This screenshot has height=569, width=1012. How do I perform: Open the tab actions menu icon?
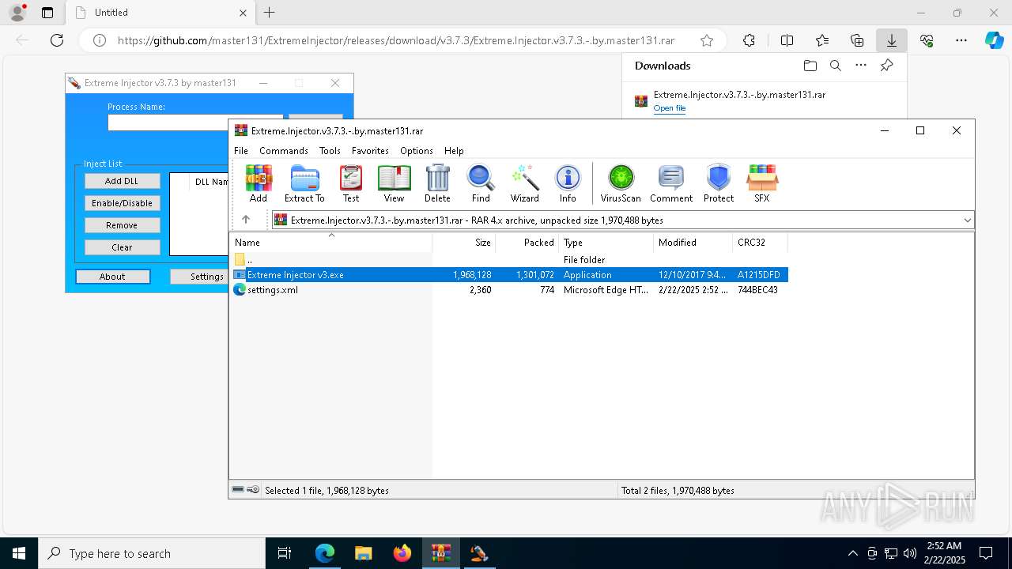point(47,13)
